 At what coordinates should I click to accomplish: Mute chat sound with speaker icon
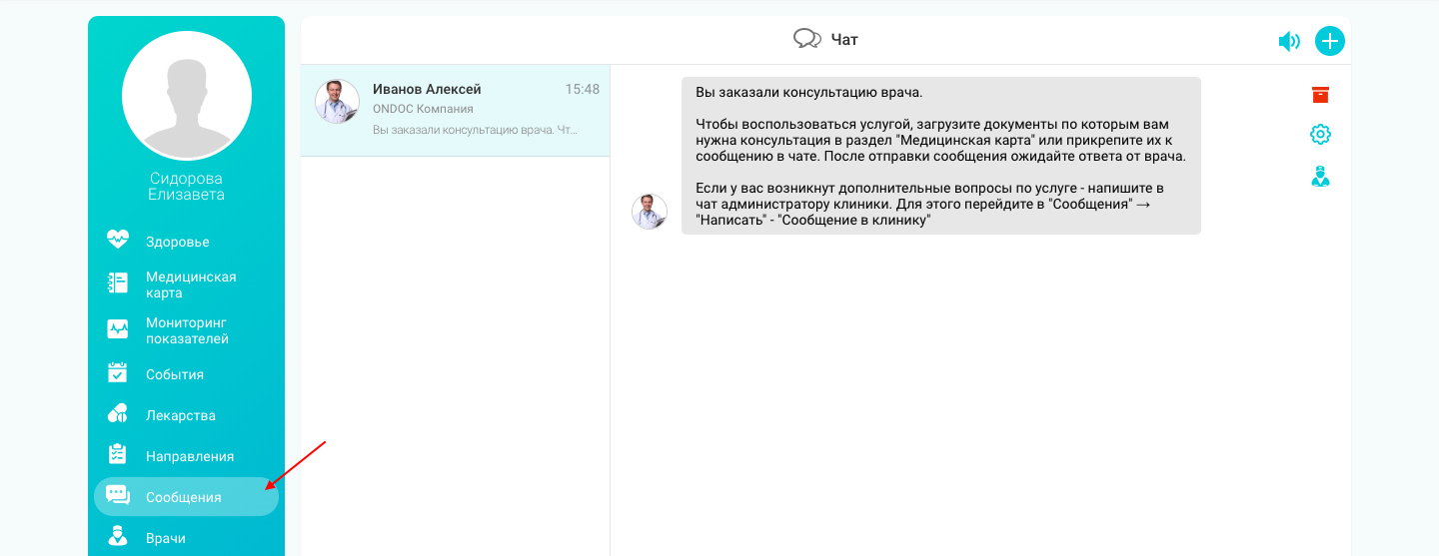(x=1289, y=41)
